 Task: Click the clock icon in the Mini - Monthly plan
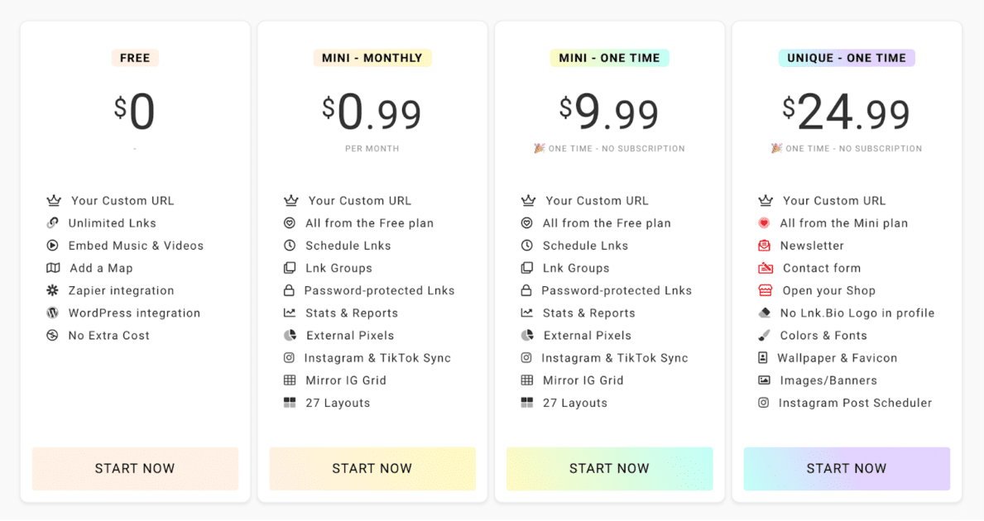[290, 246]
